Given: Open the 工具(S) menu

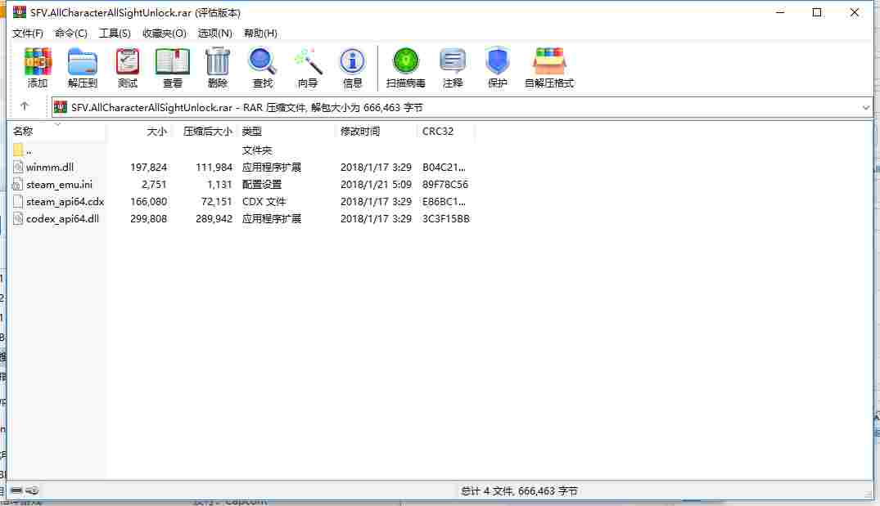Looking at the screenshot, I should [x=115, y=33].
